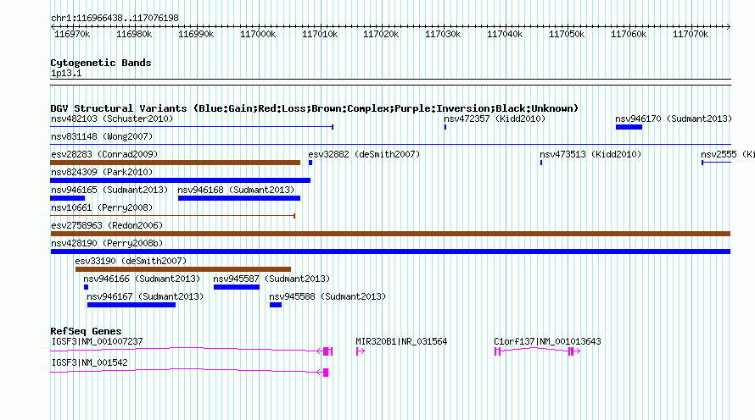Select the nsv946165 (Sudmant2013) label

109,190
